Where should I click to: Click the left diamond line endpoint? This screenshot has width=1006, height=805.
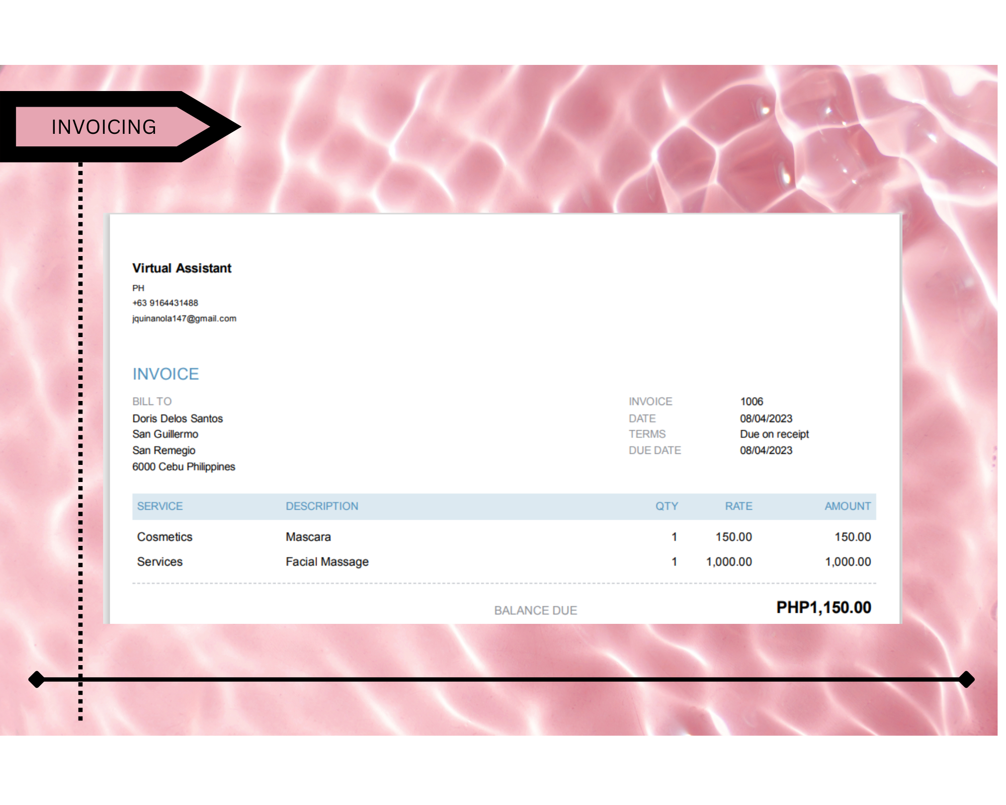pos(37,679)
